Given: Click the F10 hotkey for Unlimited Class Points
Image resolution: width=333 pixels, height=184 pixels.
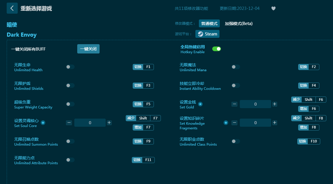Looking at the screenshot, I should (x=314, y=141).
